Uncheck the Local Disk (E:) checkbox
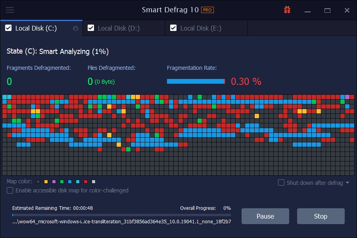The image size is (357, 238). (173, 28)
